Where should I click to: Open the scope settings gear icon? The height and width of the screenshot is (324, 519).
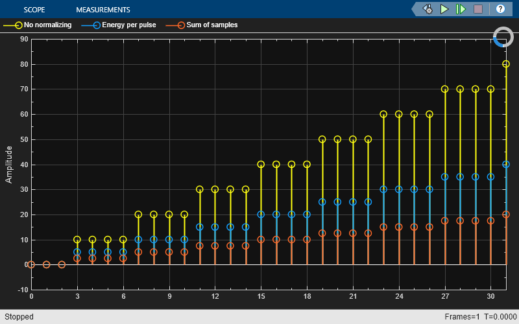428,9
